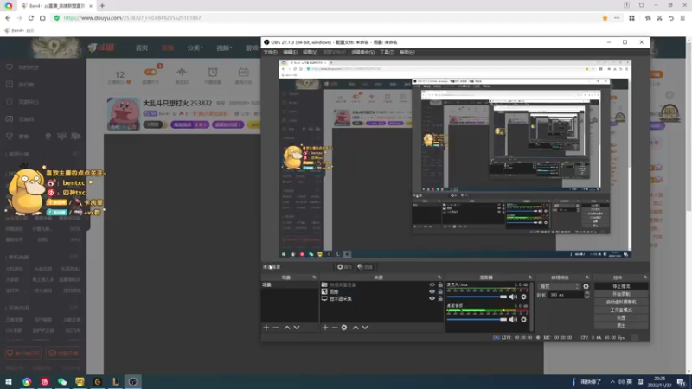The width and height of the screenshot is (692, 389).
Task: Bookmark page with the star icon
Action: pos(605,18)
